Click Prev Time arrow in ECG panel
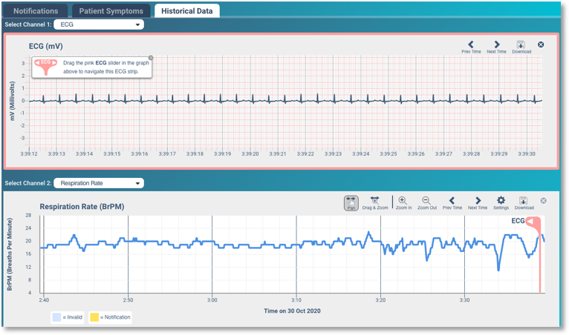Screen dimensions: 569x335 click(471, 46)
